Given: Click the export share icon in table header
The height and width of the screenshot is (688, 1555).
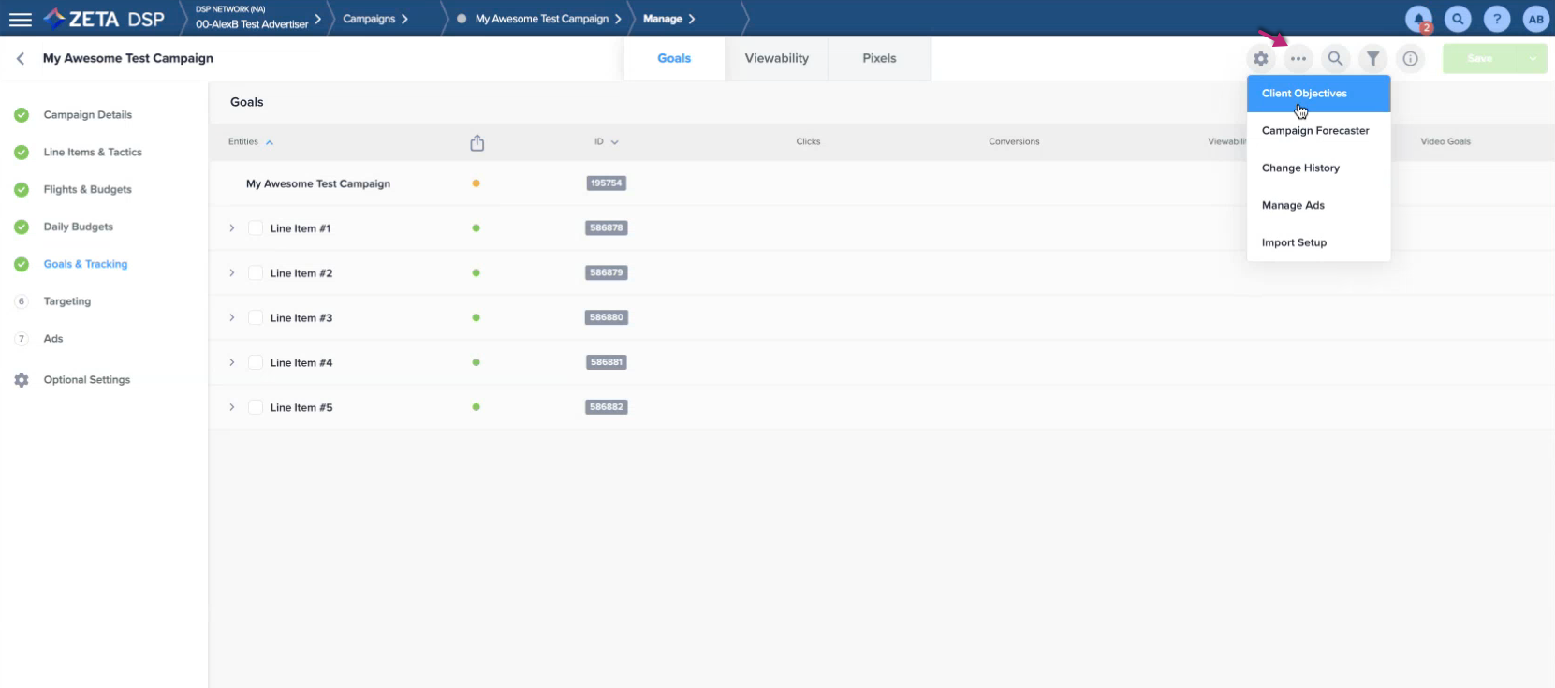Looking at the screenshot, I should pyautogui.click(x=477, y=142).
